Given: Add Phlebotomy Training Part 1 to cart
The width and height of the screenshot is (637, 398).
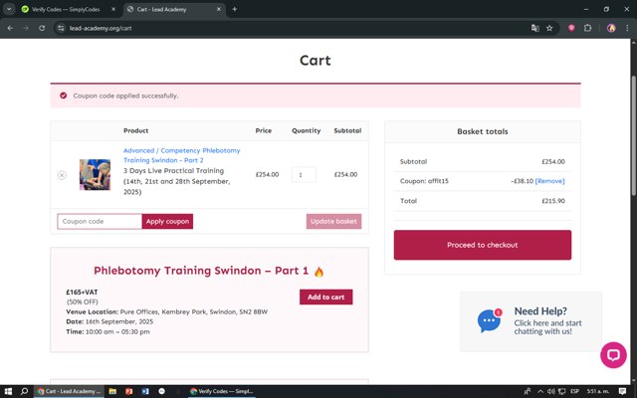Looking at the screenshot, I should [325, 297].
